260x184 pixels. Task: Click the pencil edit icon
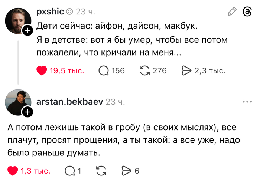point(232,12)
